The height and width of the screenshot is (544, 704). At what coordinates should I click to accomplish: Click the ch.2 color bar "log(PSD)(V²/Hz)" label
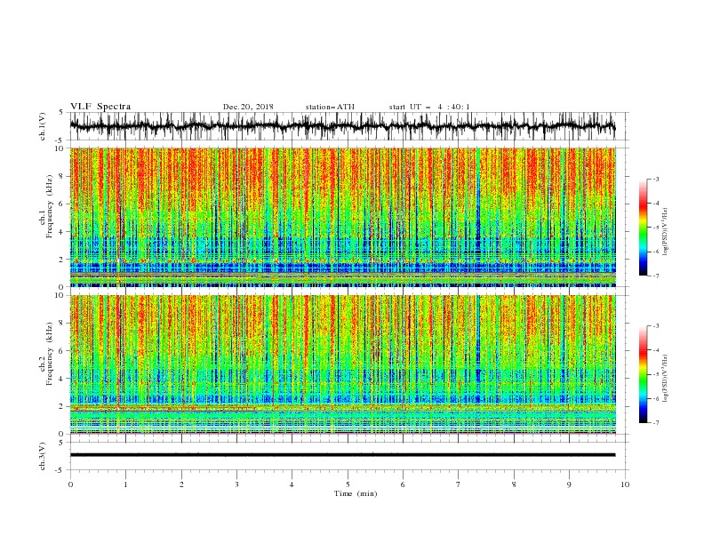pos(666,379)
